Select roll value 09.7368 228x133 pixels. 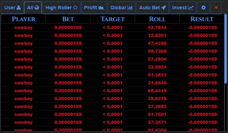tap(157, 51)
